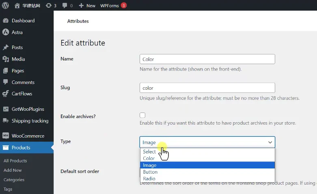This screenshot has height=194, width=317.
Task: Click into the Slug text field
Action: click(x=207, y=88)
